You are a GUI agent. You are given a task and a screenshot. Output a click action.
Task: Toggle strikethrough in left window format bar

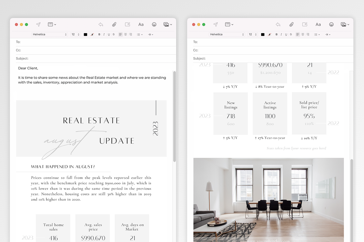pyautogui.click(x=114, y=34)
